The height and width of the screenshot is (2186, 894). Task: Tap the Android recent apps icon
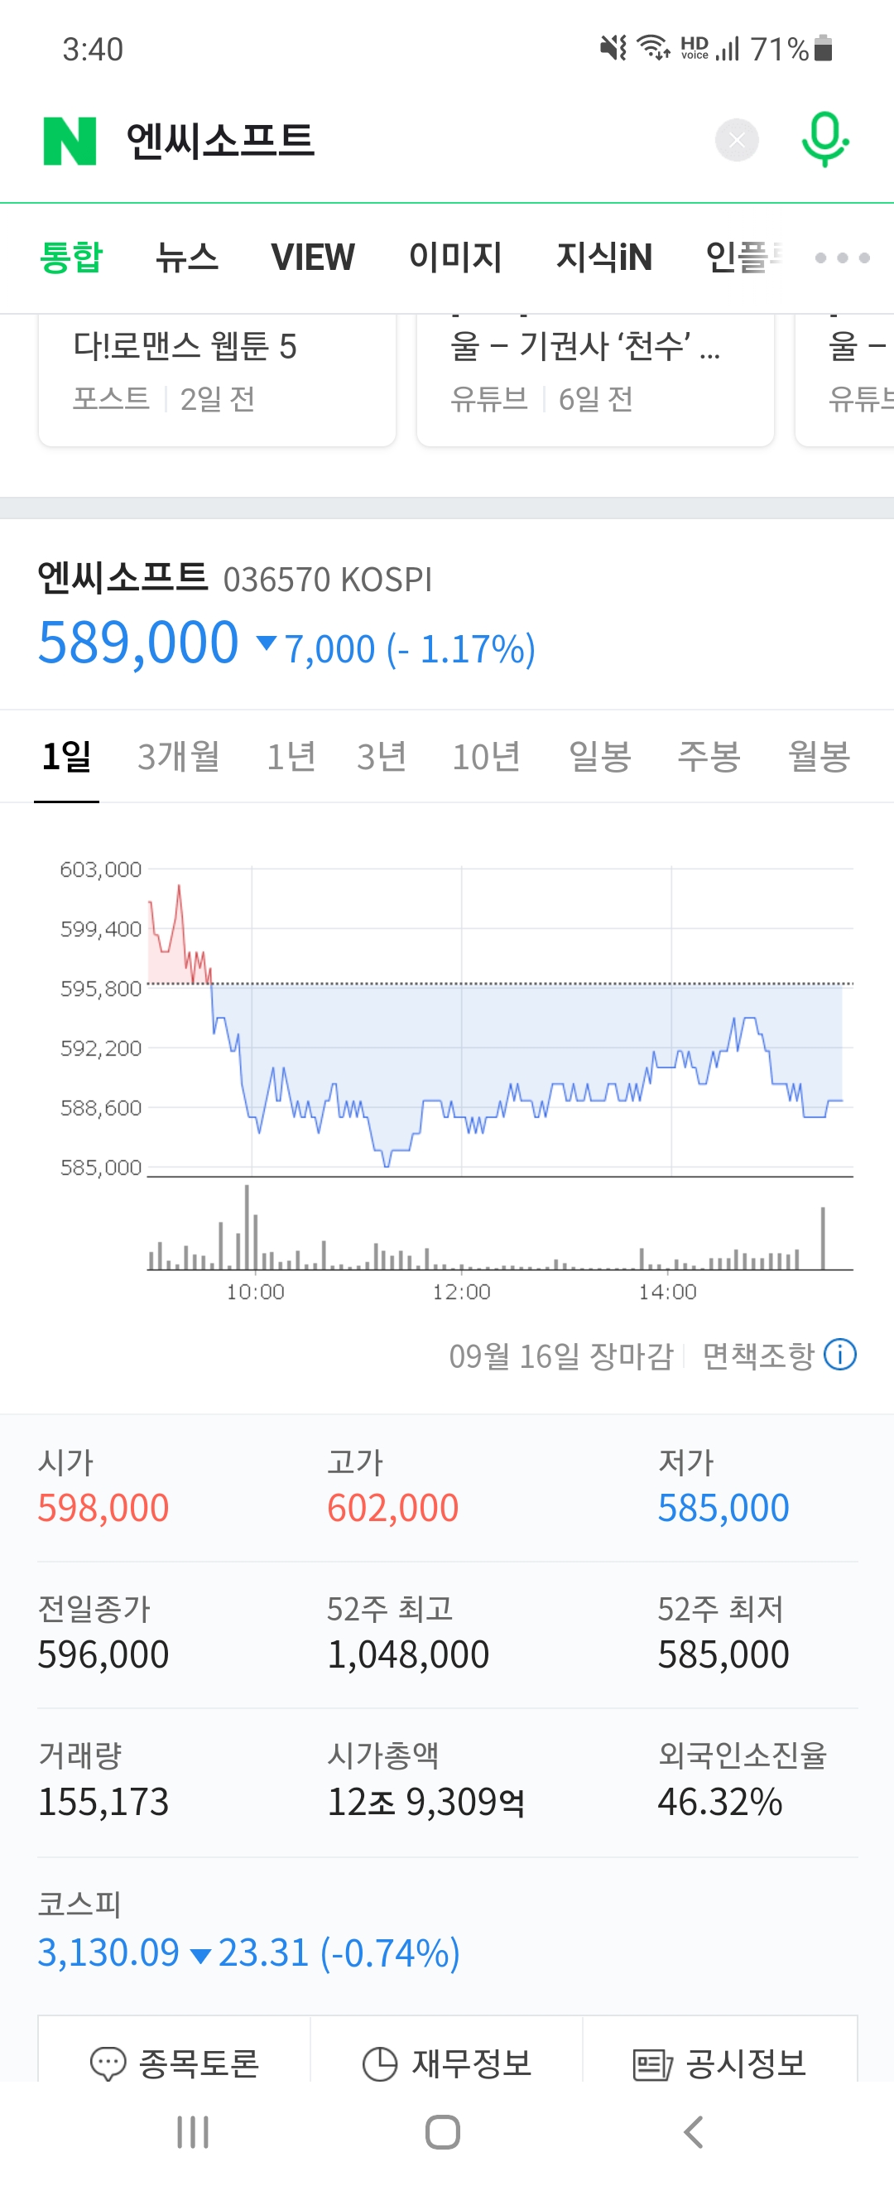(193, 2131)
